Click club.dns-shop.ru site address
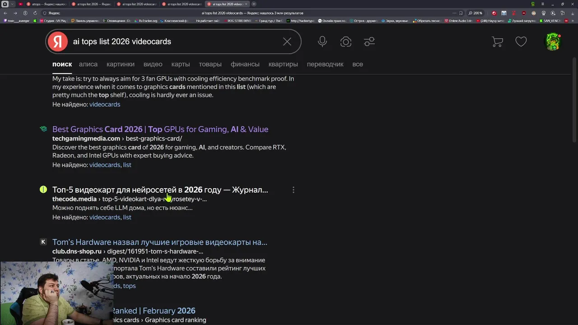The width and height of the screenshot is (578, 325). [x=77, y=251]
